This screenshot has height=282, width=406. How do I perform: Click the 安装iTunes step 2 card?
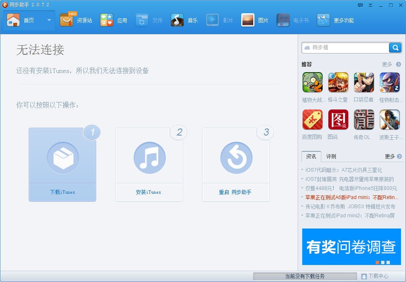coord(149,165)
